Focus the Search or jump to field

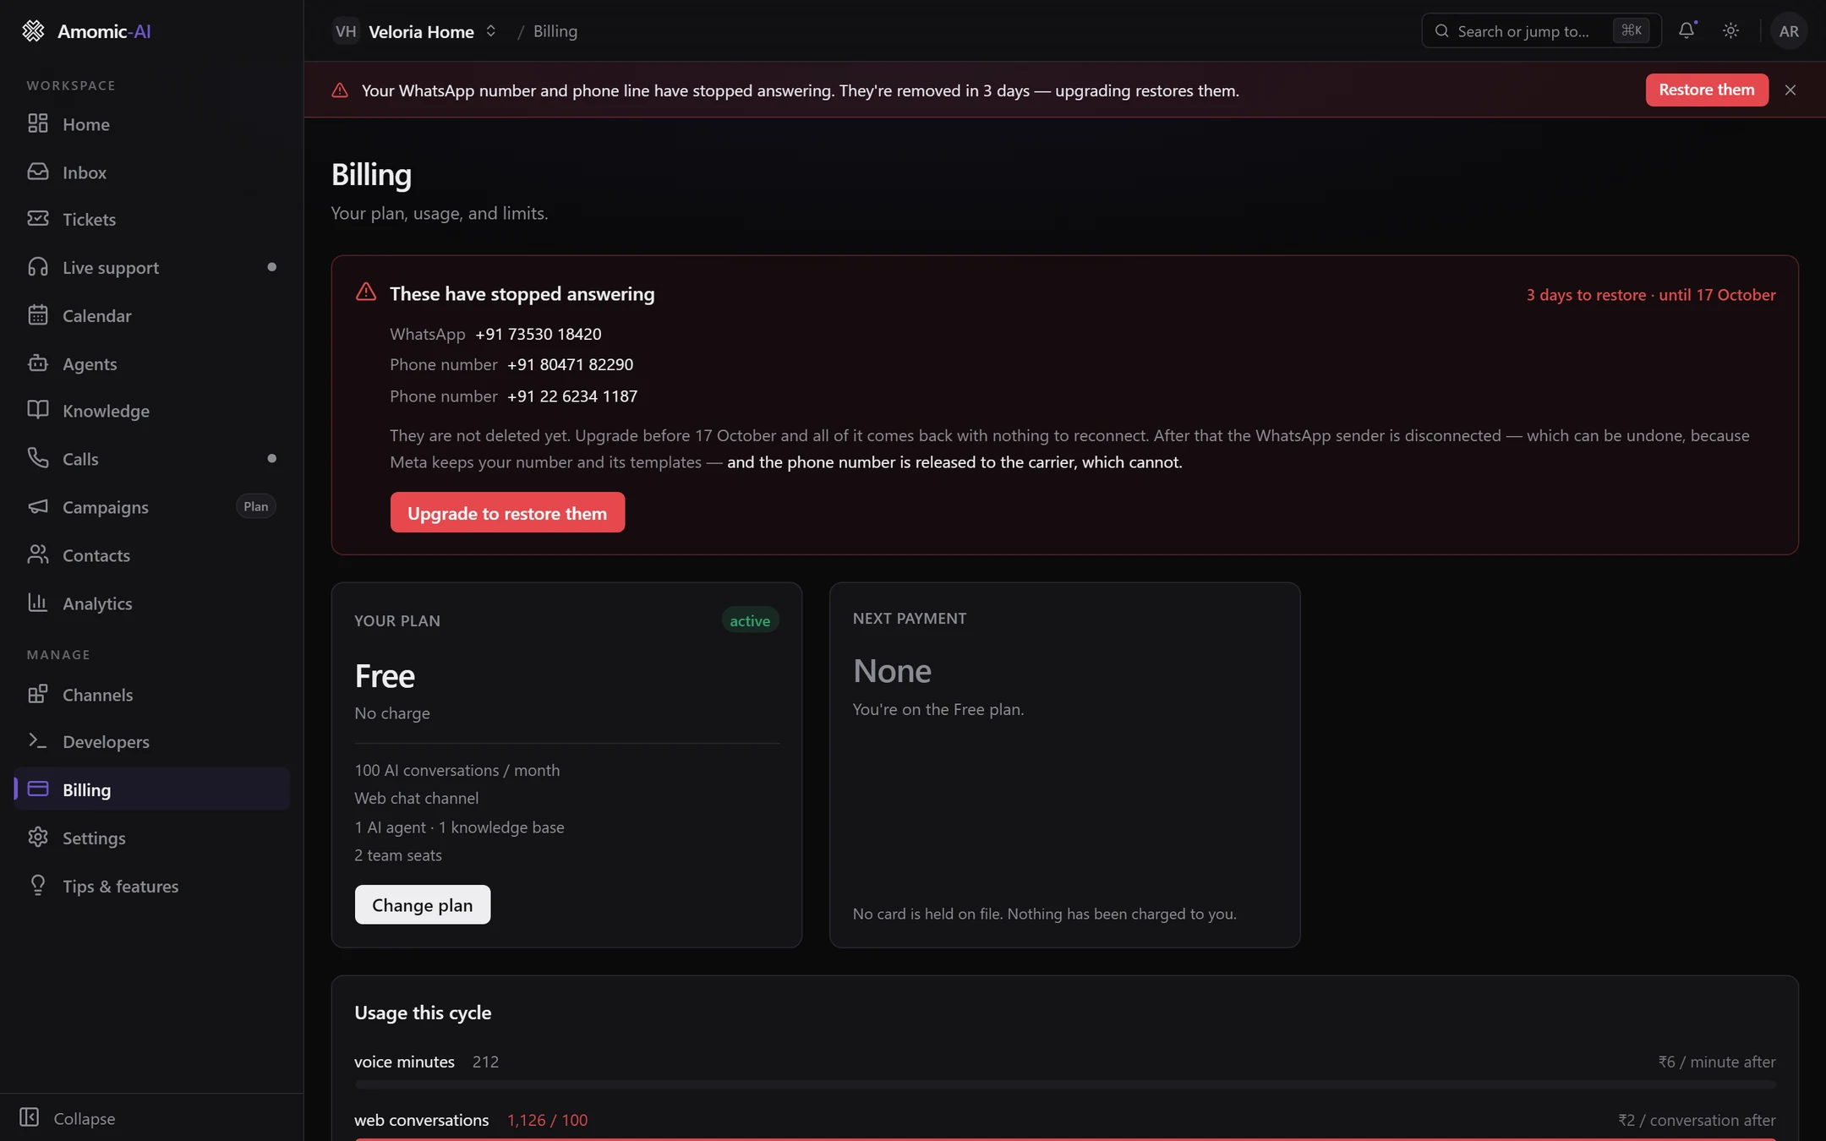point(1541,31)
